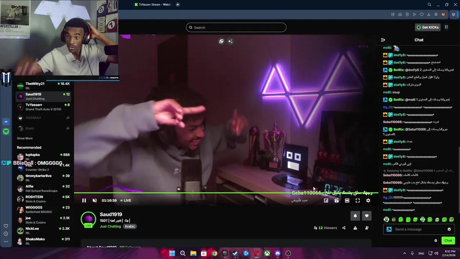Open TheWitty21 channel in the sidebar
The image size is (460, 259).
43,86
